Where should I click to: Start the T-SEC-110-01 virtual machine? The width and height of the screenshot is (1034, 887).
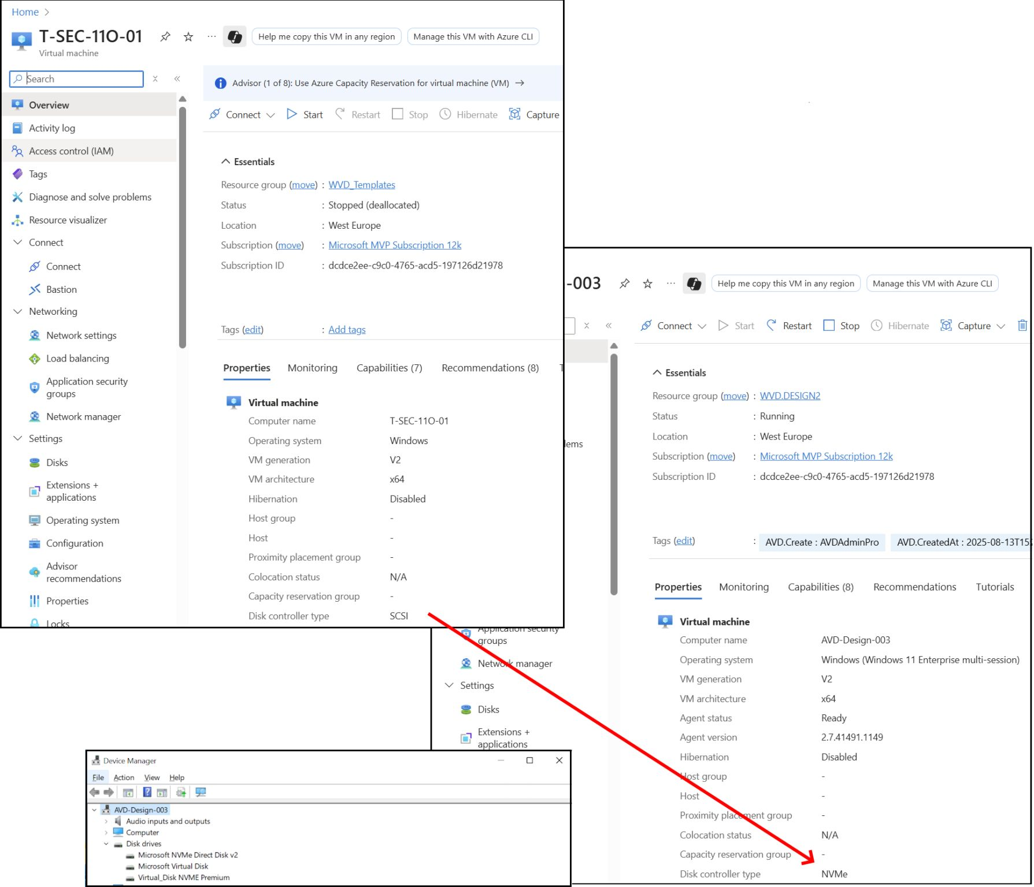305,115
